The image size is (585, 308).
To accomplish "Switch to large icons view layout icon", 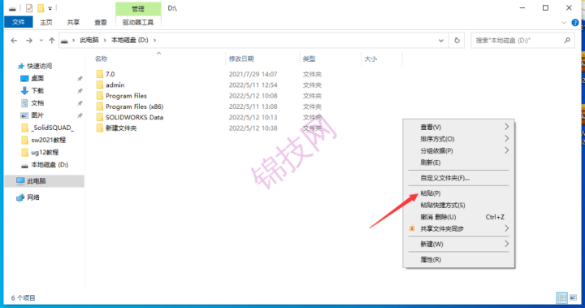I will click(x=574, y=297).
